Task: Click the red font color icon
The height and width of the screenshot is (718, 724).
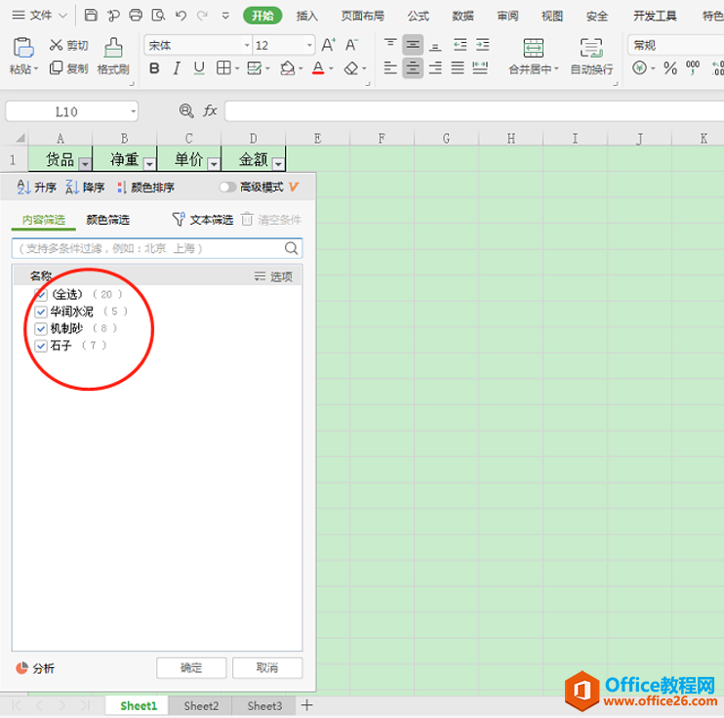Action: point(318,68)
